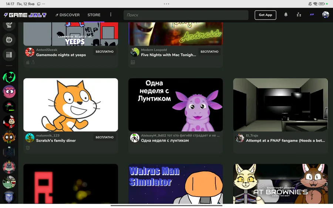Viewport: 333px width, 208px height.
Task: Click the HTML platform icon under Scratch's family diner
Action: pos(28,148)
